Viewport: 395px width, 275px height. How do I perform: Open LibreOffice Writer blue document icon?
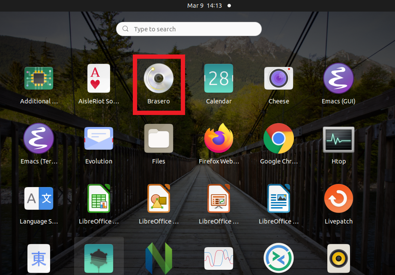coord(278,199)
